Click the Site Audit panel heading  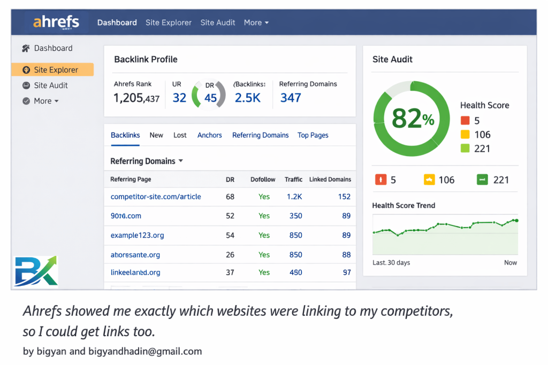[392, 59]
